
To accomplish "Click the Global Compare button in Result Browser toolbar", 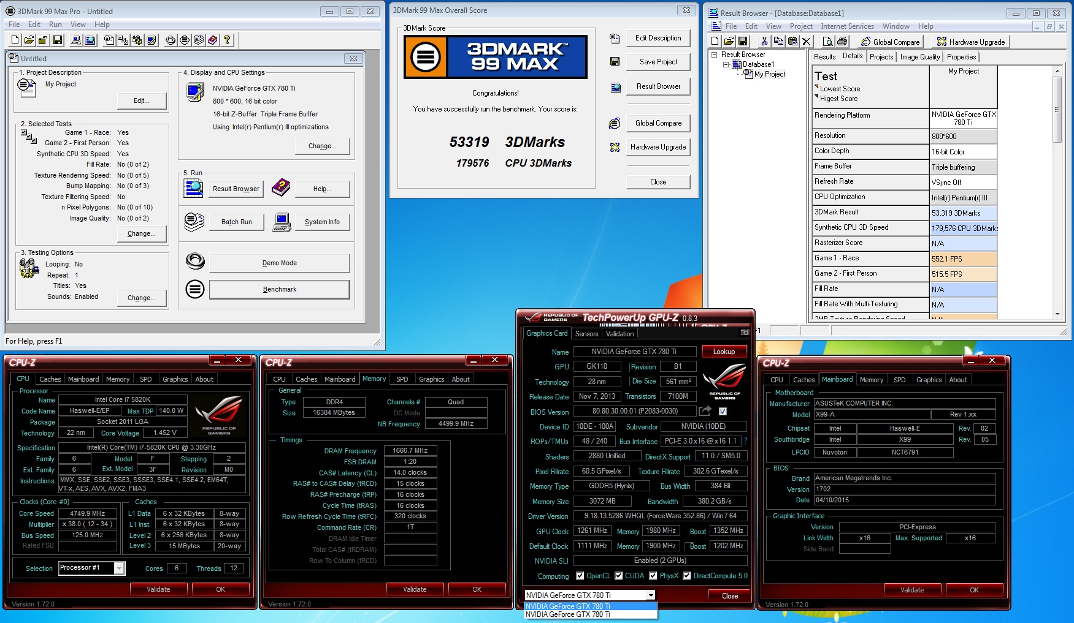I will (890, 42).
